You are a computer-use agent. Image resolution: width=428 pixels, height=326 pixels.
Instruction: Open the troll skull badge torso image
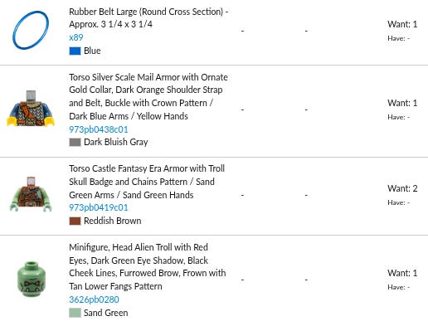[x=31, y=194]
